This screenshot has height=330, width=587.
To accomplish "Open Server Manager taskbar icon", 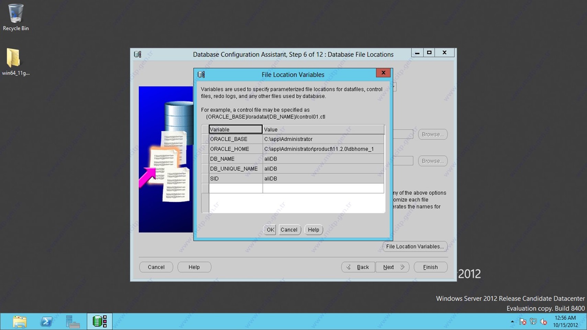I will (73, 322).
